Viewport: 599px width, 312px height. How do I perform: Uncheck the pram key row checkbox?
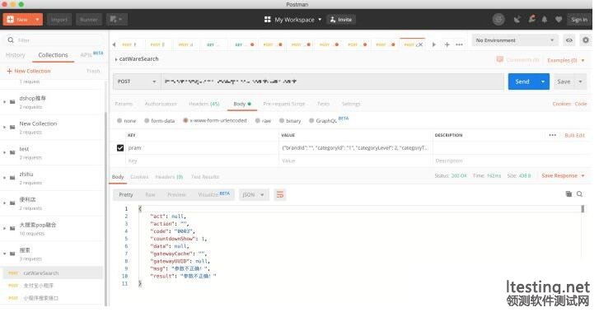pos(120,148)
